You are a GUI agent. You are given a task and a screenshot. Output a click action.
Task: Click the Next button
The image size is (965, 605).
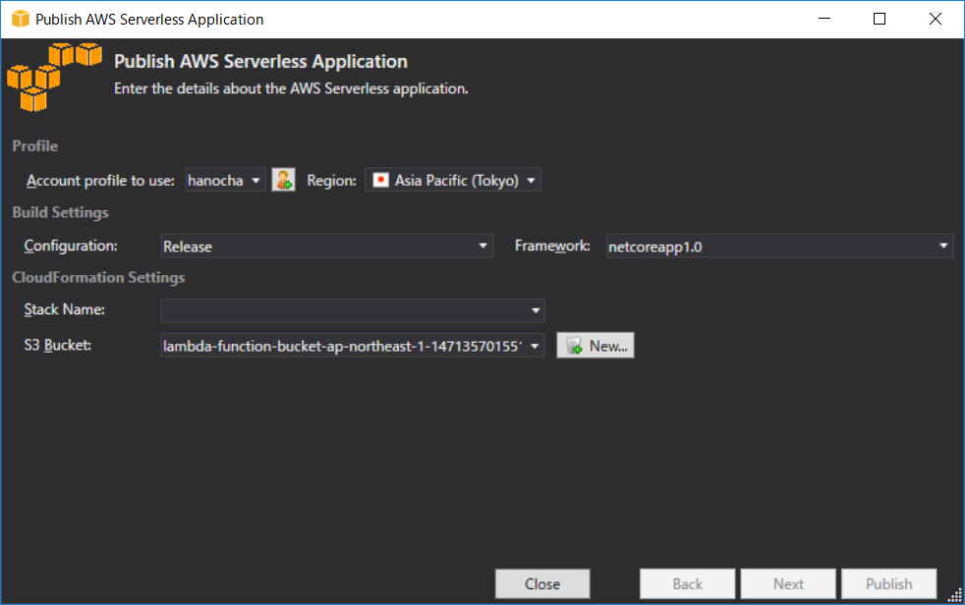click(x=788, y=583)
